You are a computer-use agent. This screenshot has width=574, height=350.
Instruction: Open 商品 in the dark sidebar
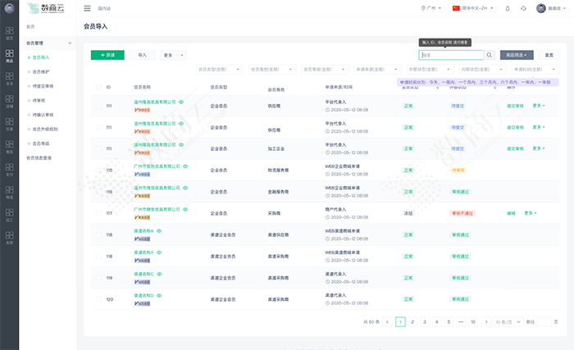coord(9,57)
